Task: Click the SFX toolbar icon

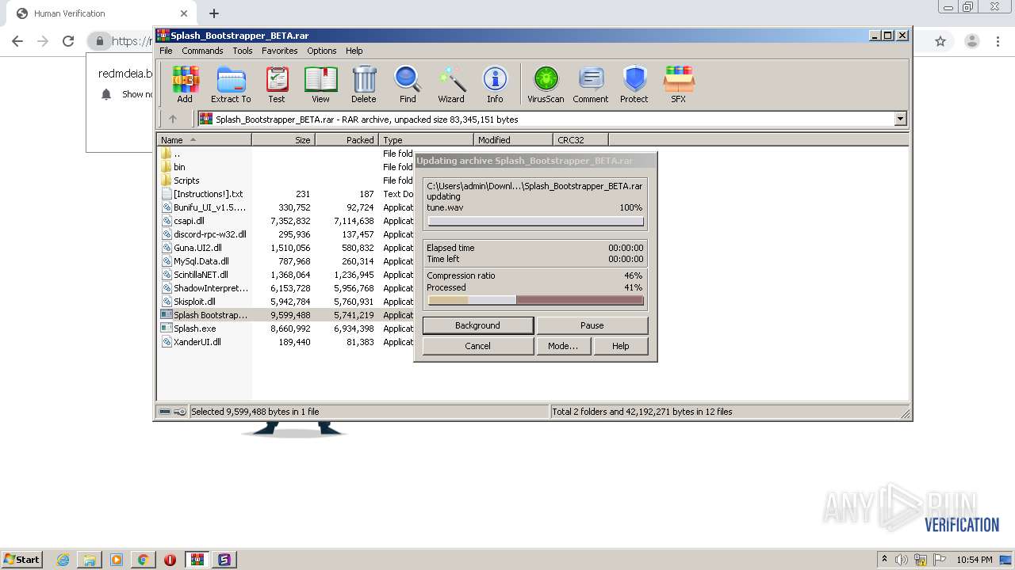Action: pyautogui.click(x=679, y=85)
